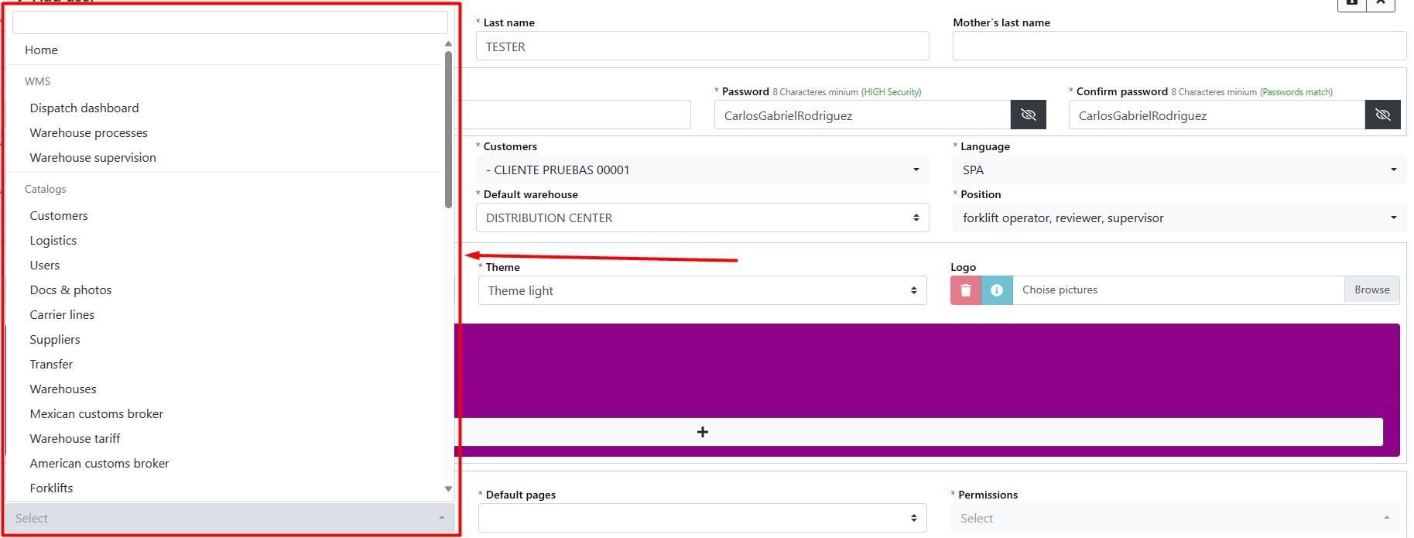Show the Password field text
The height and width of the screenshot is (538, 1414).
click(1028, 115)
